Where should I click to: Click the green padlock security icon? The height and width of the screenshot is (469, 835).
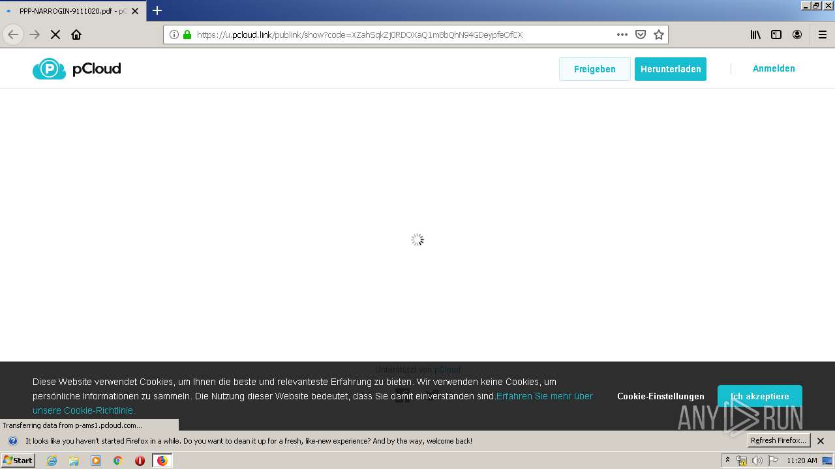(187, 35)
